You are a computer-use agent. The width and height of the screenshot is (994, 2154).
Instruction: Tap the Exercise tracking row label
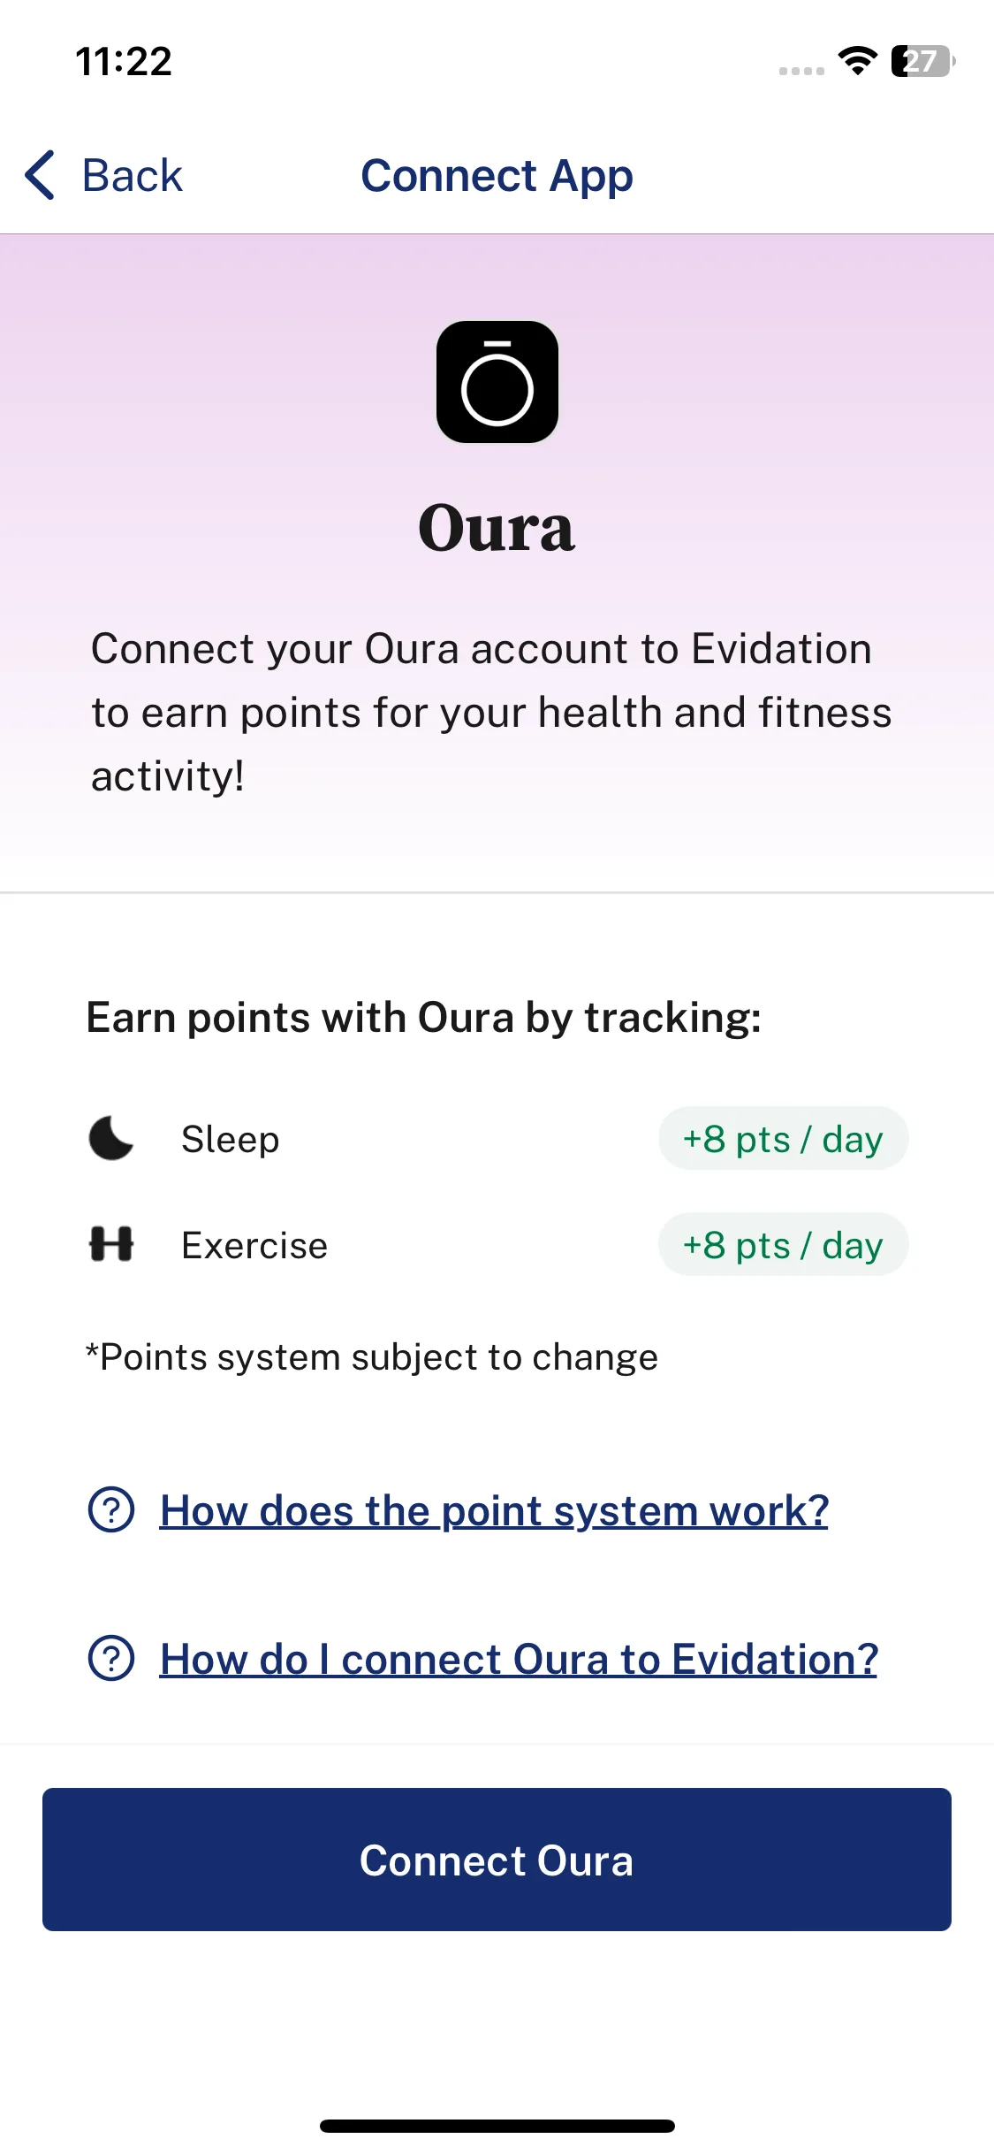tap(254, 1245)
